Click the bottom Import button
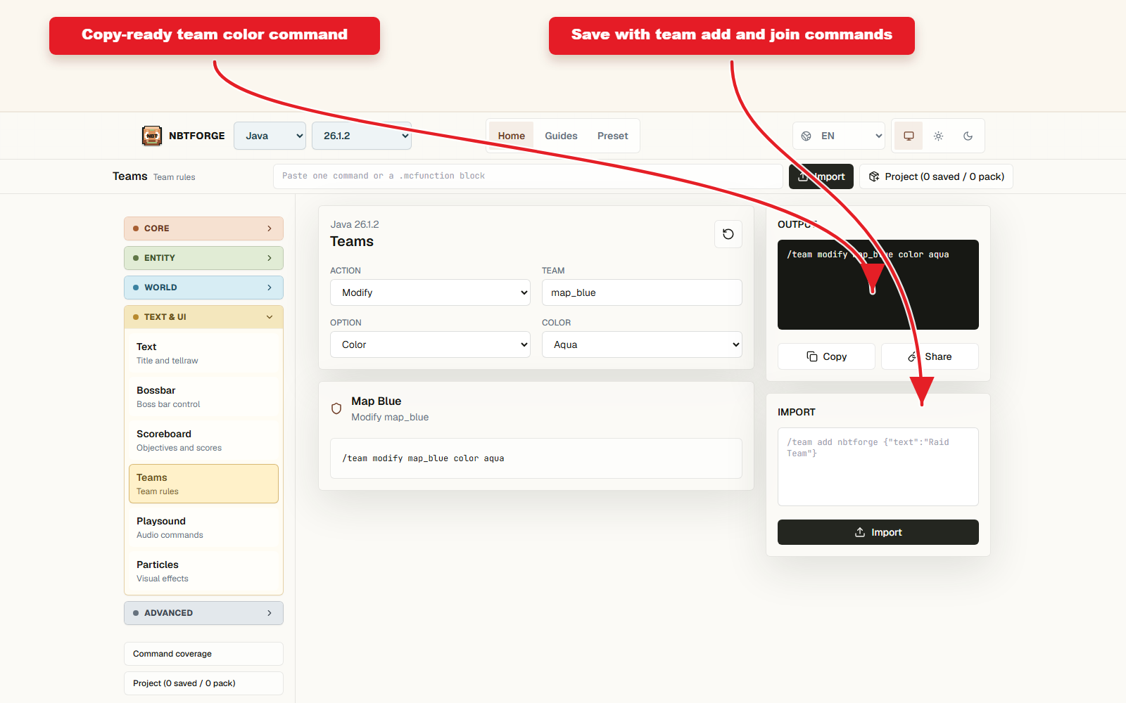 pos(878,532)
